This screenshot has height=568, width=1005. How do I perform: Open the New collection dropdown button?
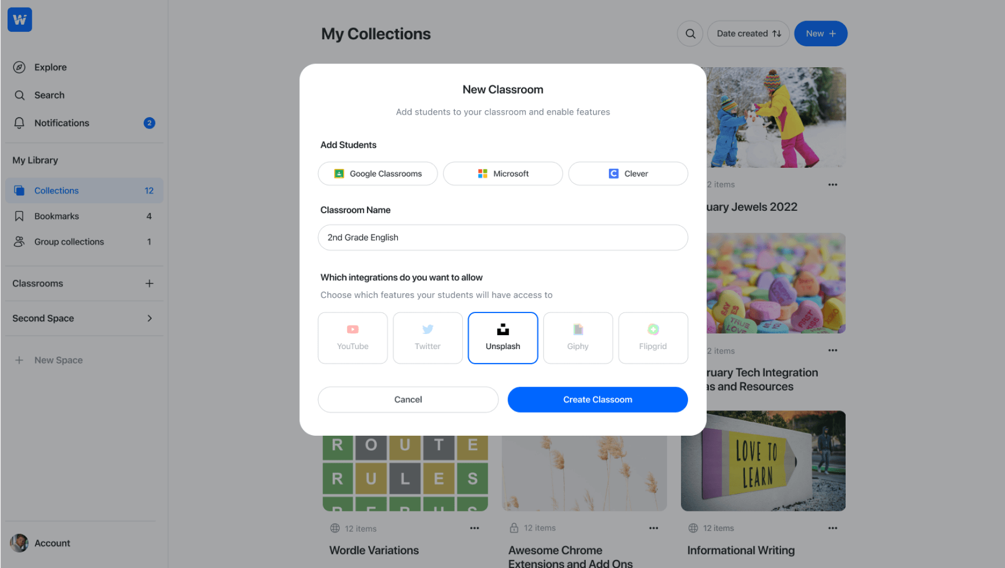[x=820, y=34]
